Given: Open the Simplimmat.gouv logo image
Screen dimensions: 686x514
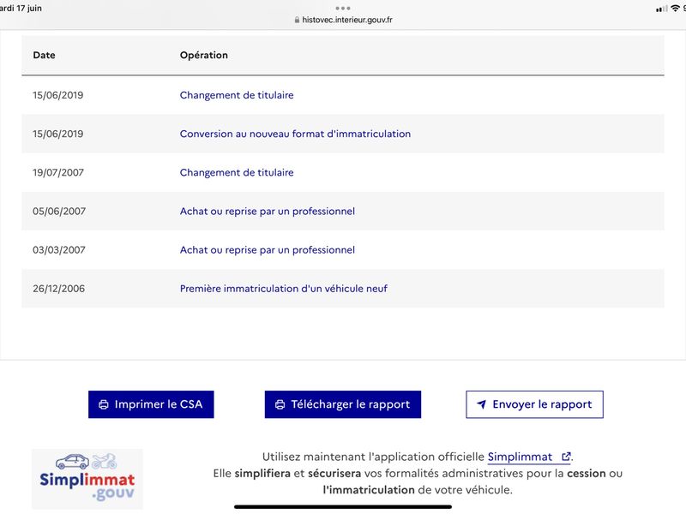Looking at the screenshot, I should tap(87, 479).
